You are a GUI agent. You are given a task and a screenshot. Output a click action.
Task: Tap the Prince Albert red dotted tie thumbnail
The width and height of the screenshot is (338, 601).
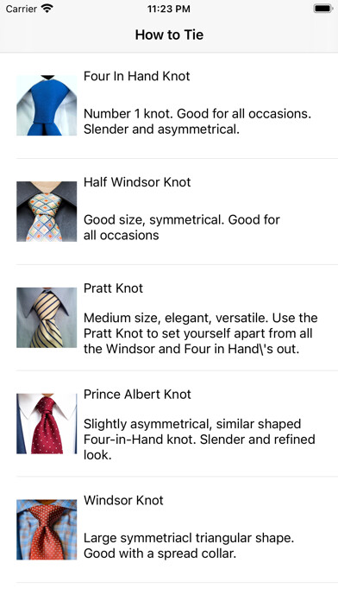[x=47, y=424]
